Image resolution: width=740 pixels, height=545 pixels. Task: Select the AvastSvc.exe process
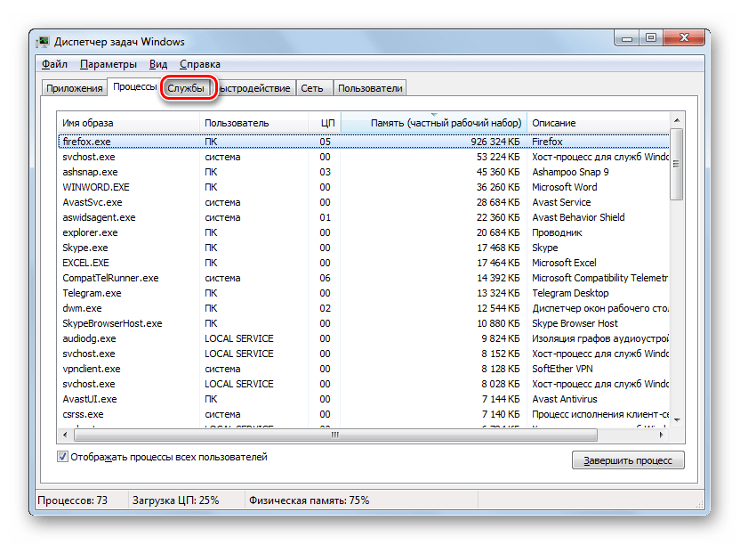coord(364,202)
